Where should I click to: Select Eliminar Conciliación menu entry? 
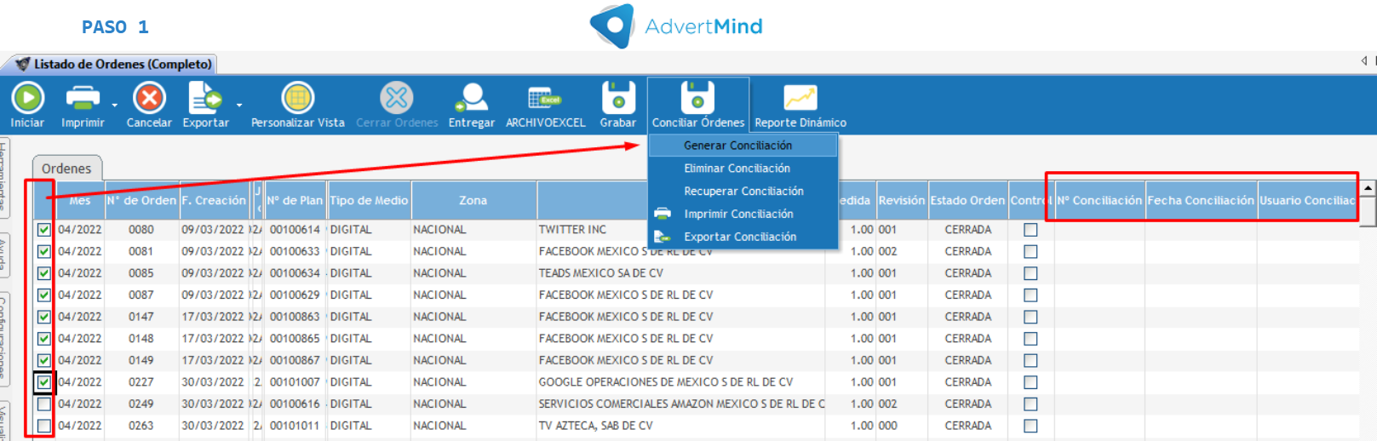[743, 169]
